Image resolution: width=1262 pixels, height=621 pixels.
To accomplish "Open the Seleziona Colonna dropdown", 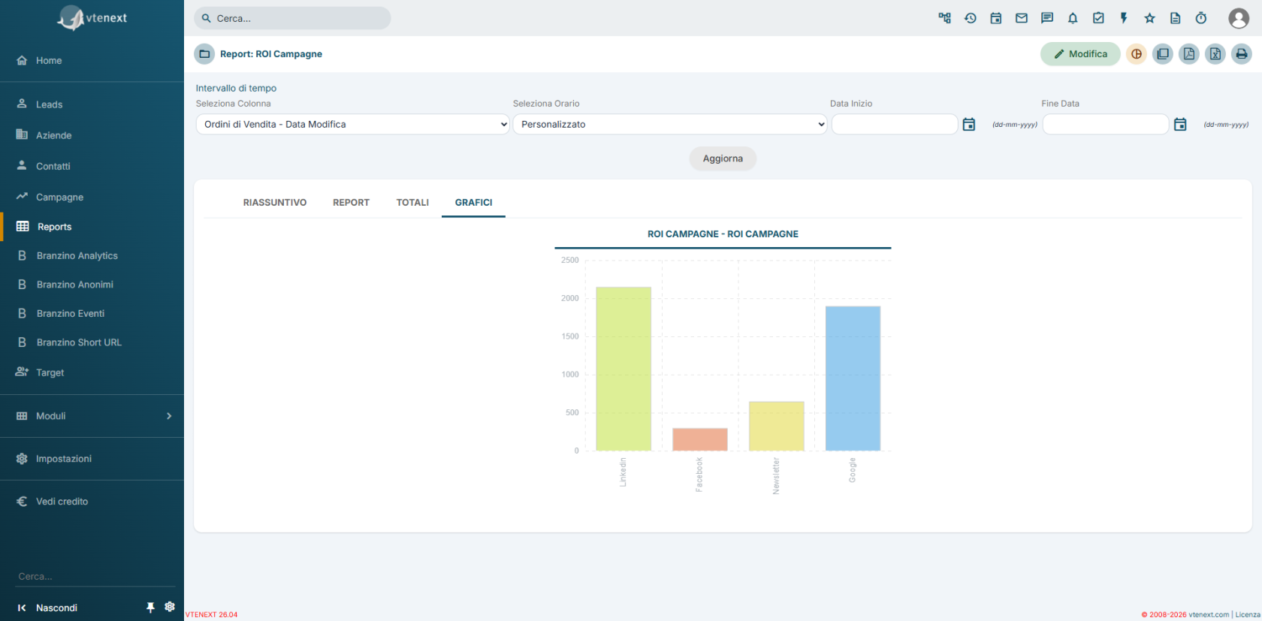I will click(353, 125).
